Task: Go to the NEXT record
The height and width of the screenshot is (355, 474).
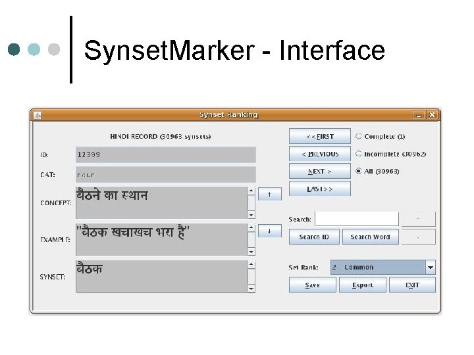Action: click(x=320, y=172)
